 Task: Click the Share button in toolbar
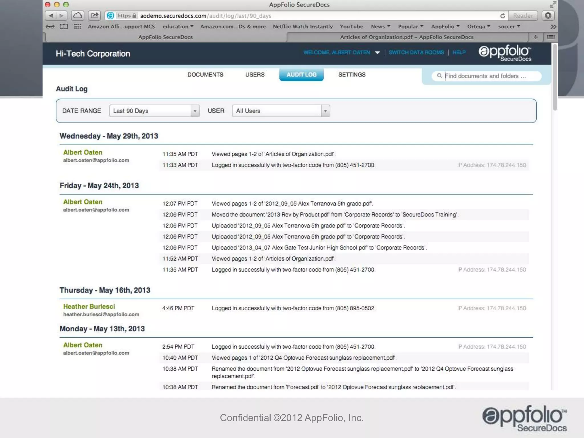click(94, 15)
